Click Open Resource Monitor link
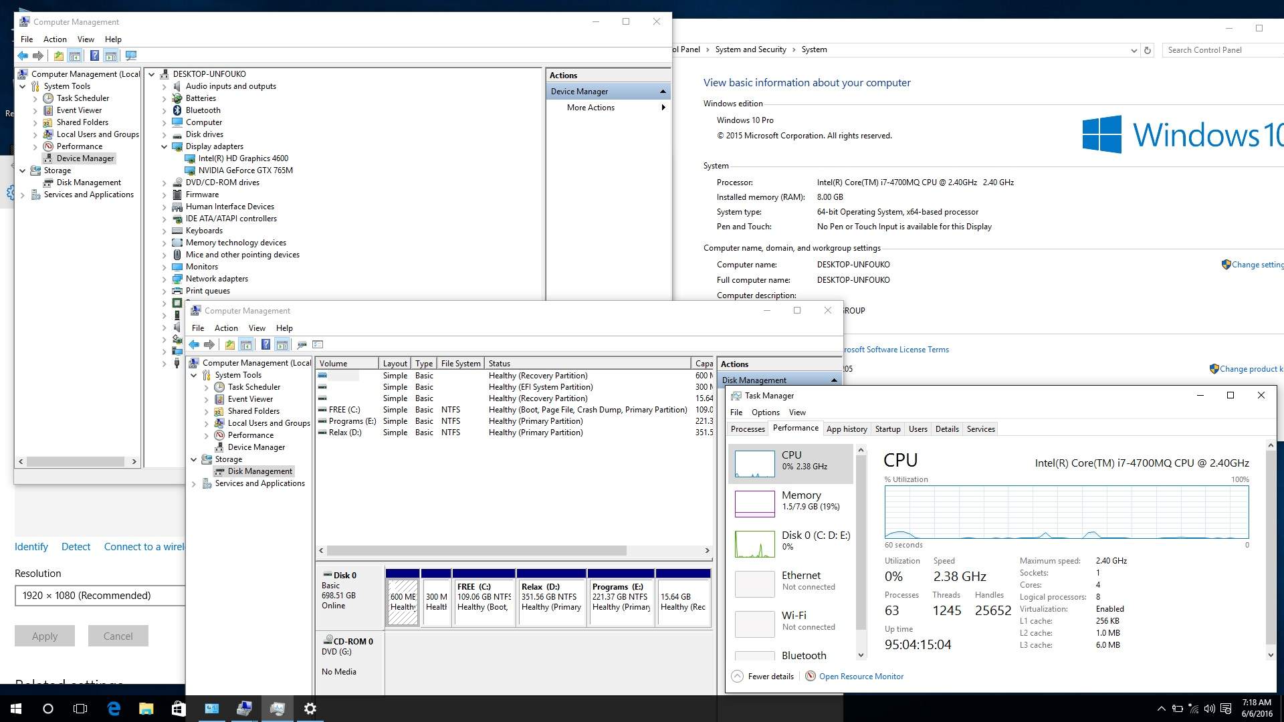This screenshot has width=1284, height=722. click(x=861, y=677)
